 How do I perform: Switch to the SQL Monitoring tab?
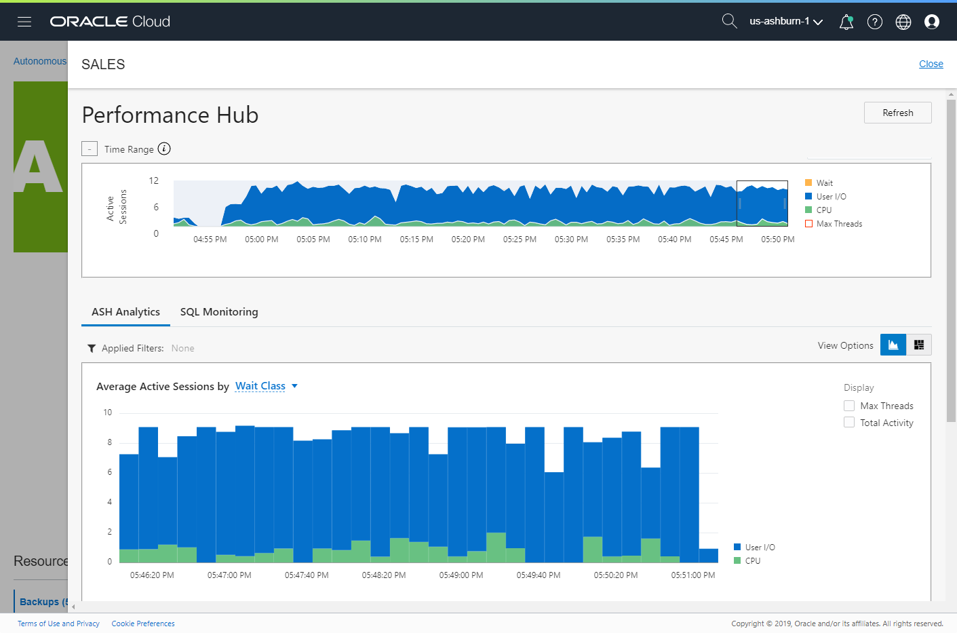(219, 312)
